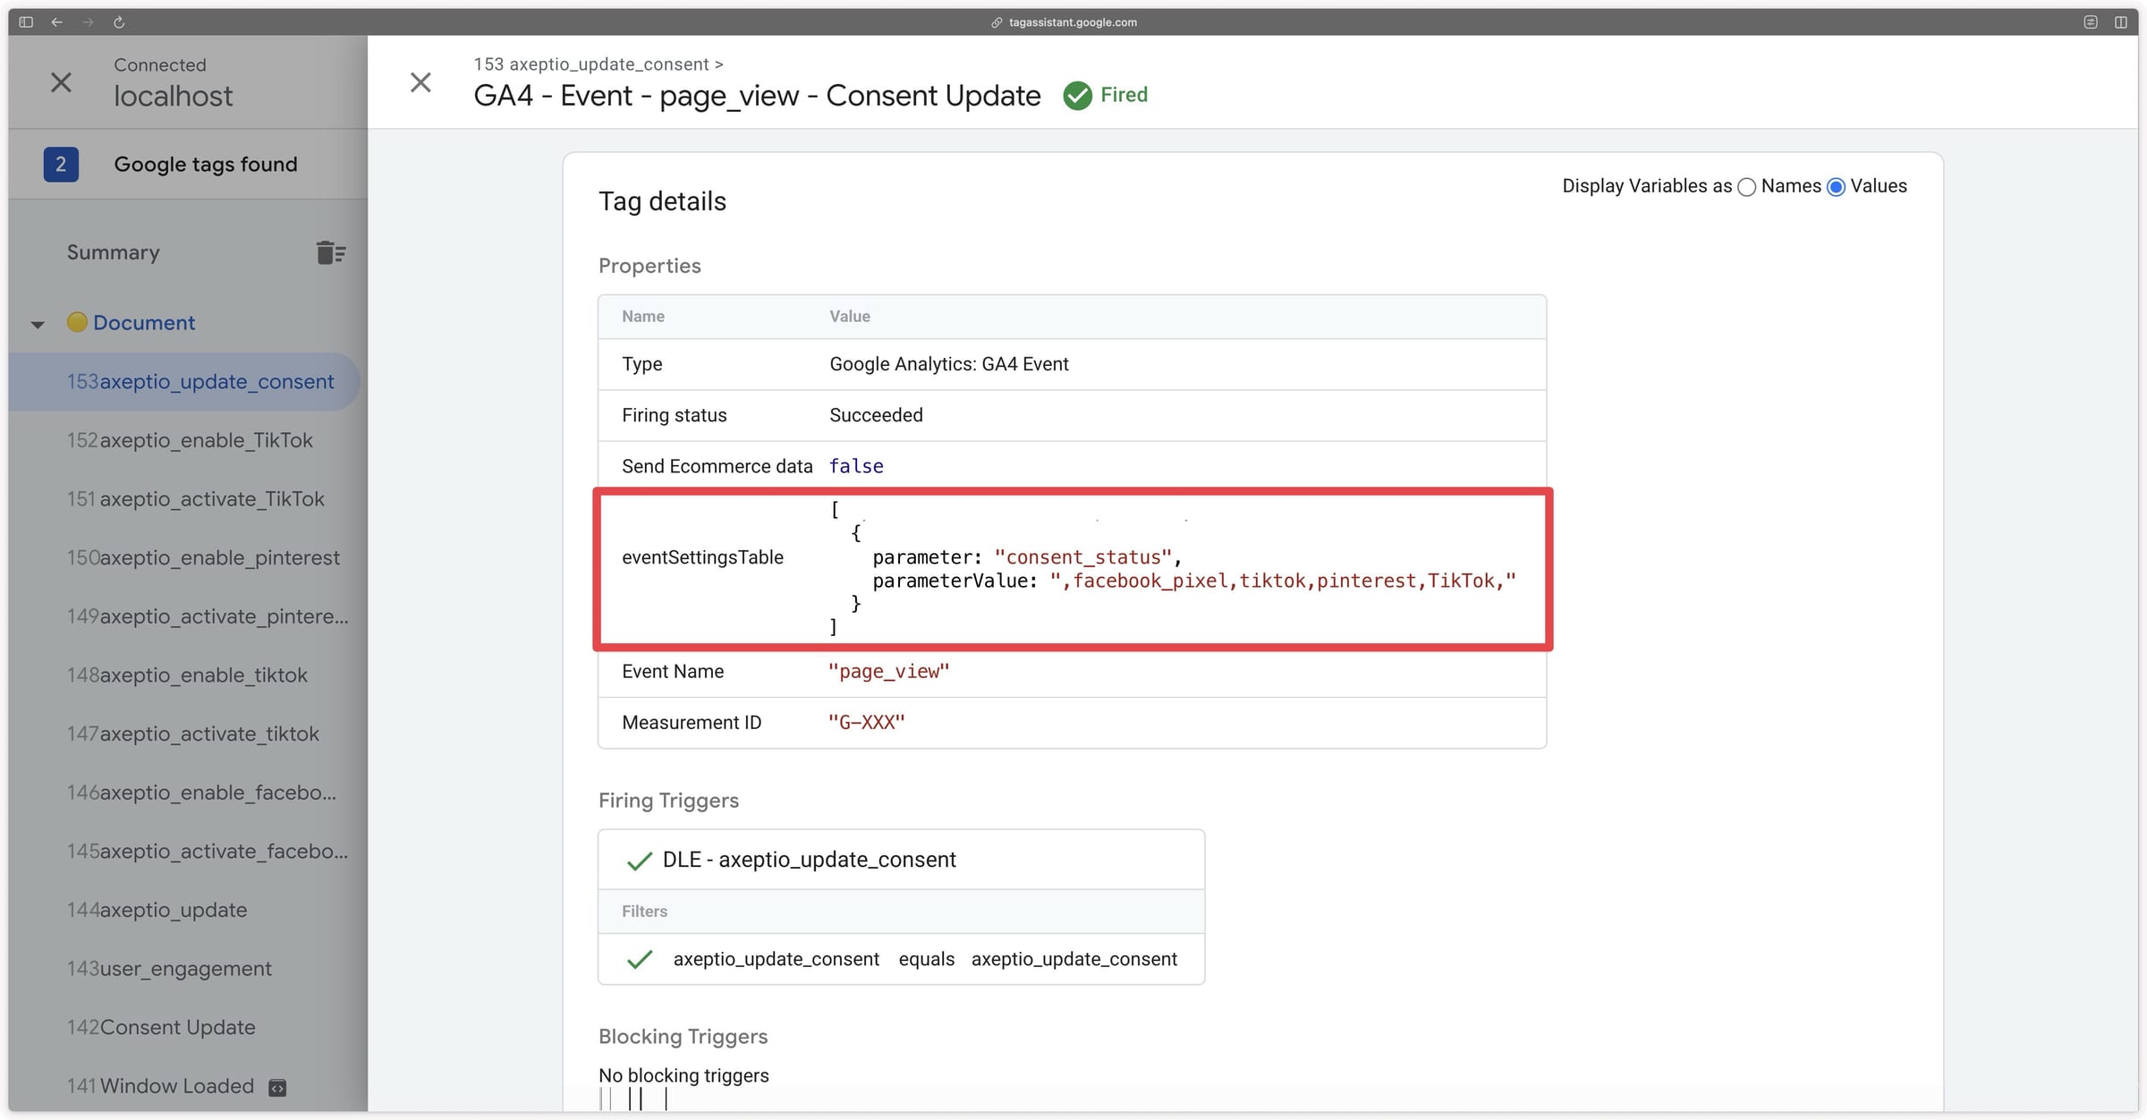
Task: Open the DLE - axeptio_update_consent firing trigger
Action: click(901, 860)
